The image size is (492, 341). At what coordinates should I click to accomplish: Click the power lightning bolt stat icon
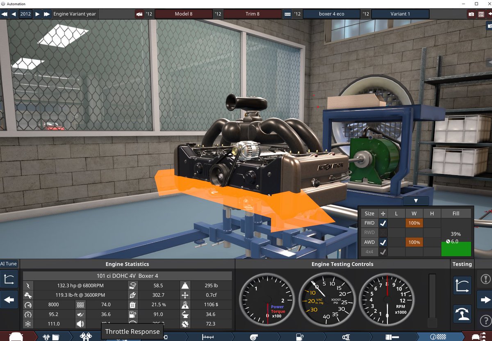click(x=28, y=286)
